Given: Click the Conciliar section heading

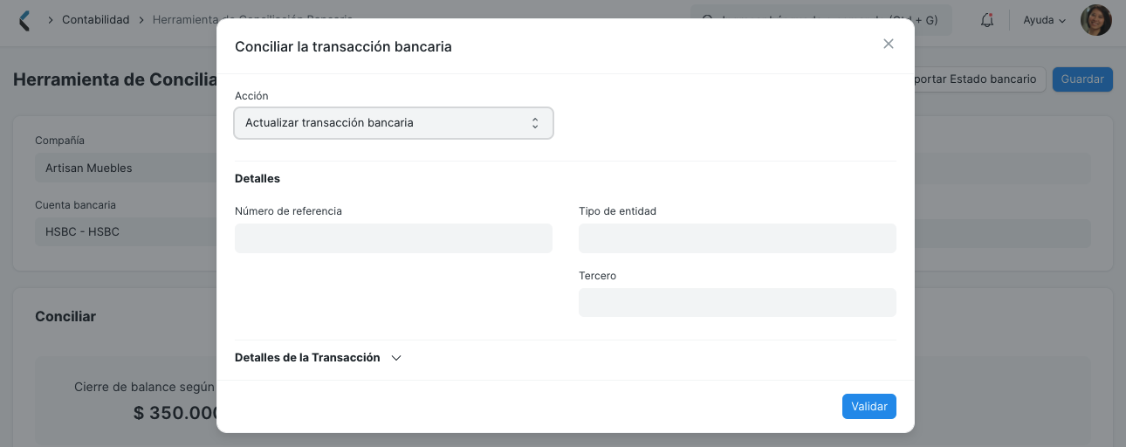Looking at the screenshot, I should click(65, 316).
